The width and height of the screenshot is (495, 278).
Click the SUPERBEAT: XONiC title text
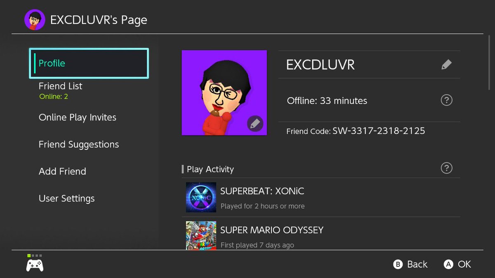262,191
